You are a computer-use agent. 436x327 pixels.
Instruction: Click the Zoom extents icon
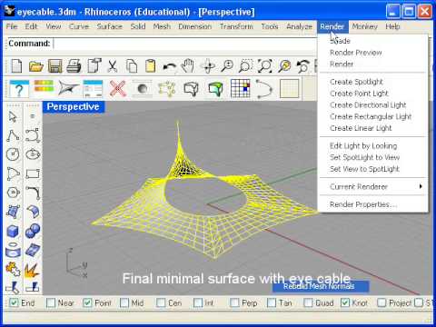pos(264,65)
